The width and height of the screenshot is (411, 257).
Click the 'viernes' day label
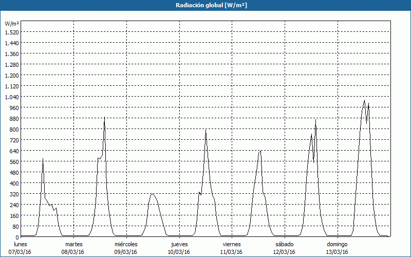coord(232,244)
